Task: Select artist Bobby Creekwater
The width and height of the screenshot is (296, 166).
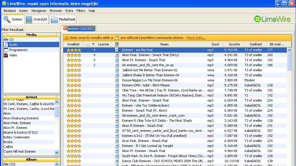Action: (x=29, y=137)
